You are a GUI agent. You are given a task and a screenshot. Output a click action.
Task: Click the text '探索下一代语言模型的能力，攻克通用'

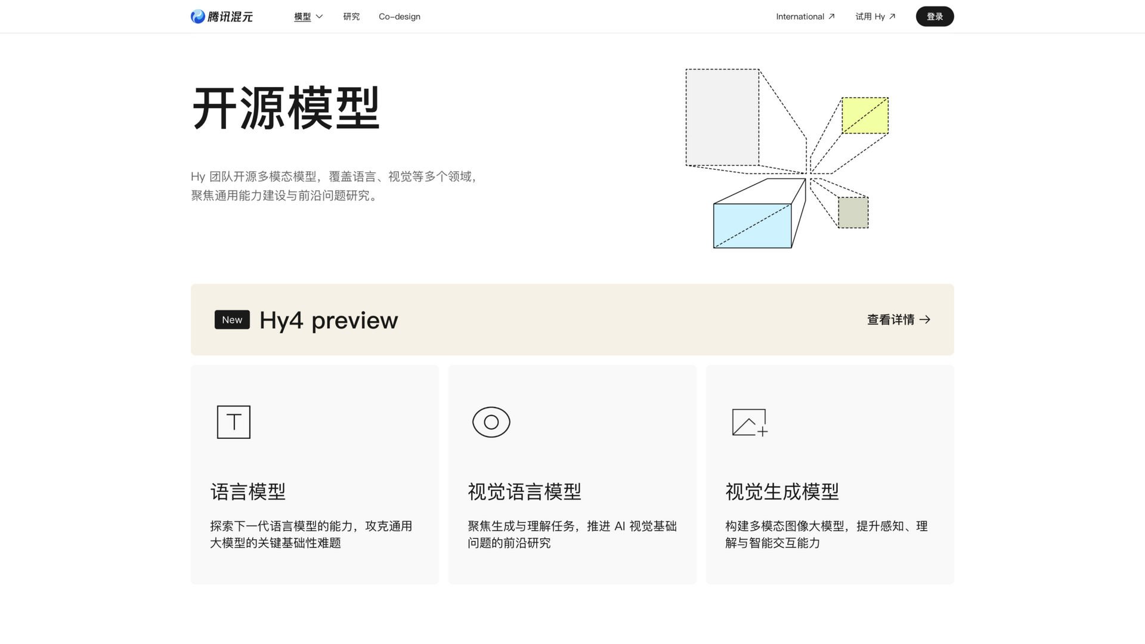(x=311, y=526)
